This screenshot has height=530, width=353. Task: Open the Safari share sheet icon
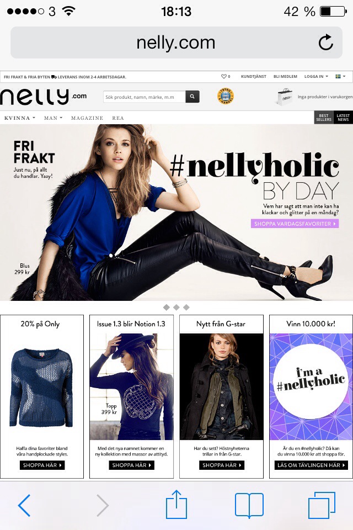point(176,504)
